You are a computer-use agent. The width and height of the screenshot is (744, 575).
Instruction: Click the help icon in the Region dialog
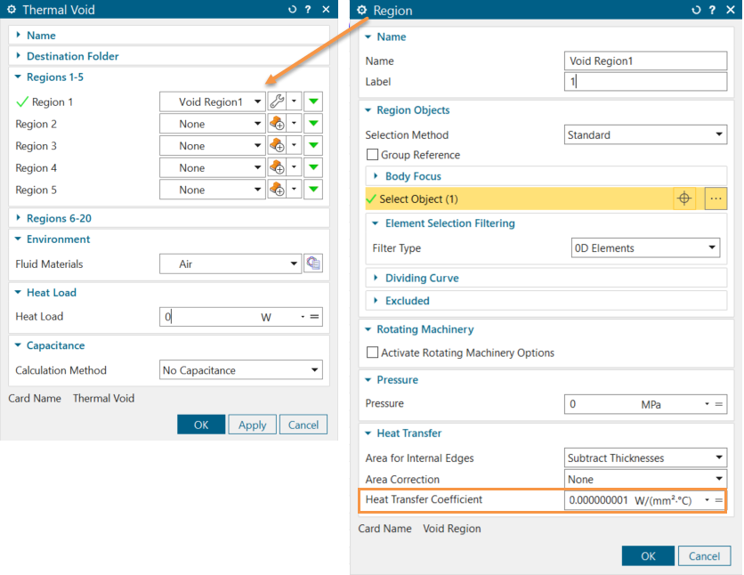tap(712, 11)
